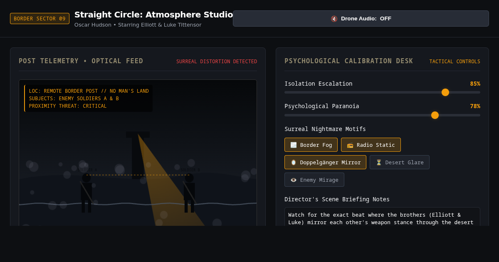Click the left soldier silhouette in the feed
Viewport: 499px width, 262px height.
click(86, 193)
